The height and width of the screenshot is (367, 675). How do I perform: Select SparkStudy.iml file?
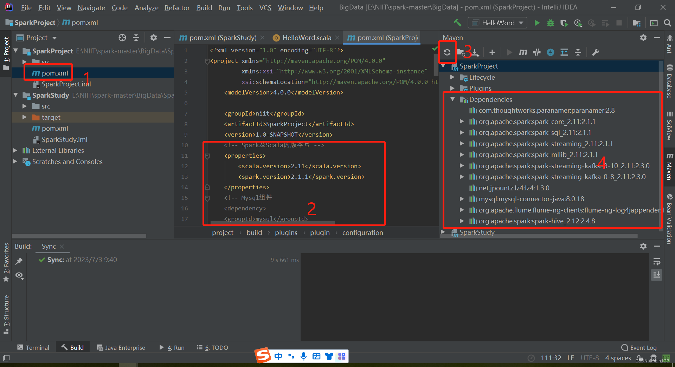(64, 139)
